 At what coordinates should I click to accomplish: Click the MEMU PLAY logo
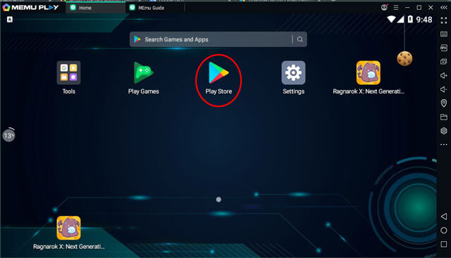point(30,8)
